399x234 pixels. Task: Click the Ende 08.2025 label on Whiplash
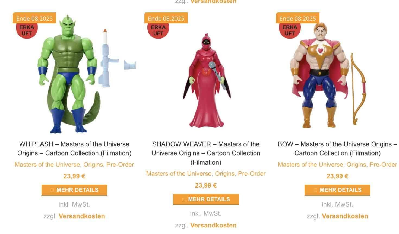[34, 18]
